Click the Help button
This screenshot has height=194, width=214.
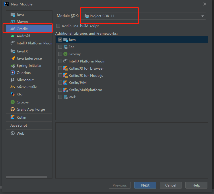[196, 185]
